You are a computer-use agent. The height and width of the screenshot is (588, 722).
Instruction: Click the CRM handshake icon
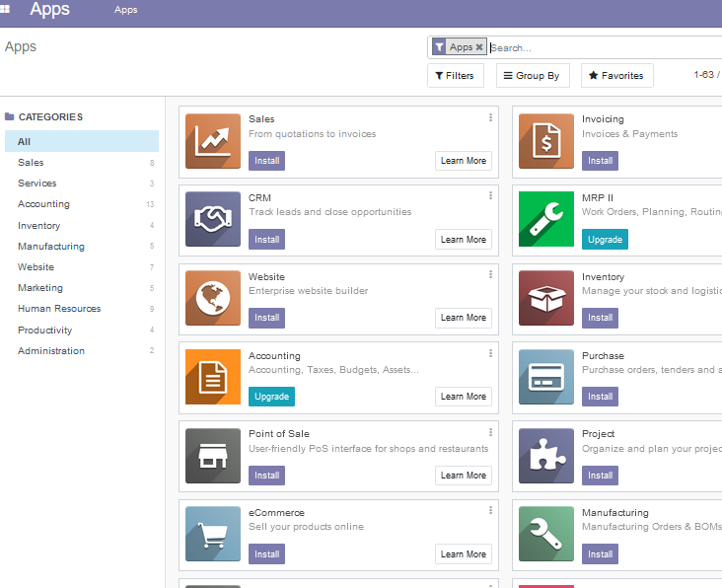pyautogui.click(x=213, y=219)
